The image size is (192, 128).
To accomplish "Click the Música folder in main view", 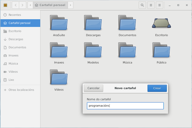I will coord(127,51).
